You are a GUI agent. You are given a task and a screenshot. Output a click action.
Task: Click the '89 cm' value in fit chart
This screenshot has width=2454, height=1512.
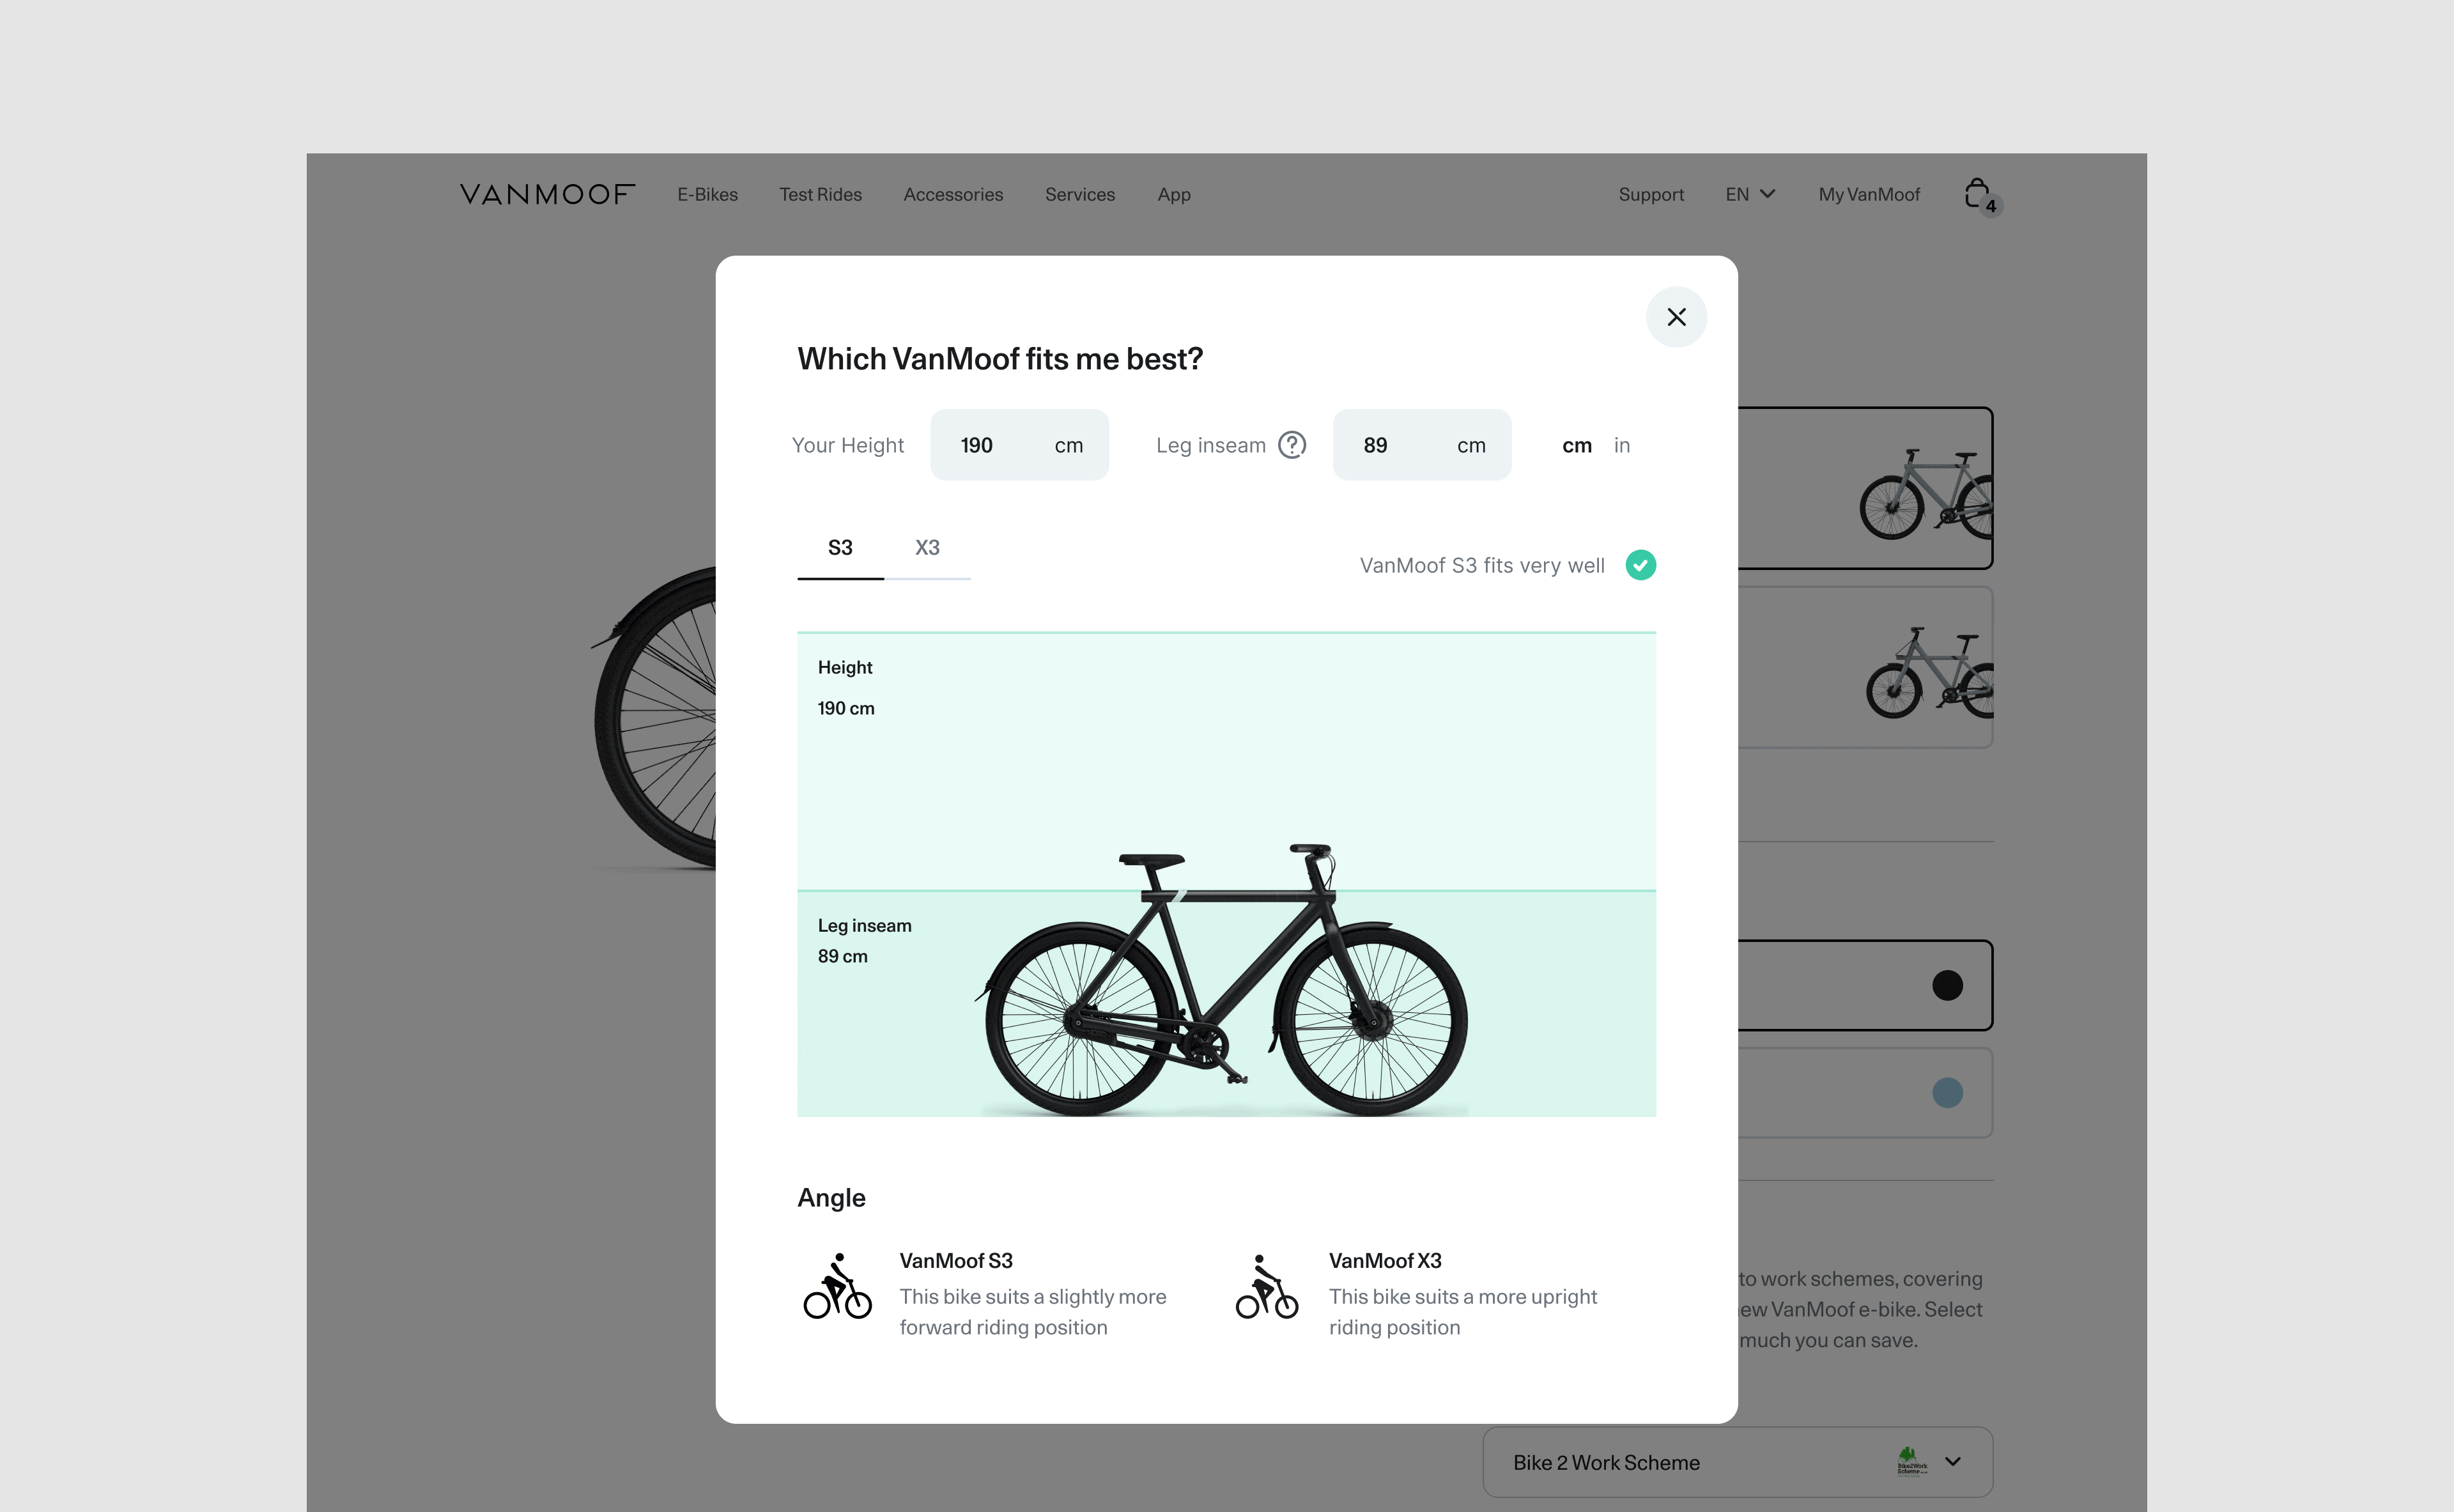coord(842,957)
